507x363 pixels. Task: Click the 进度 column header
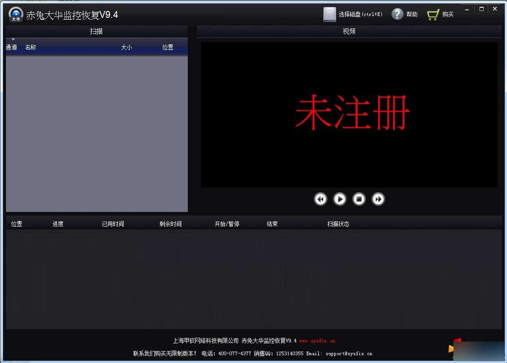click(58, 224)
